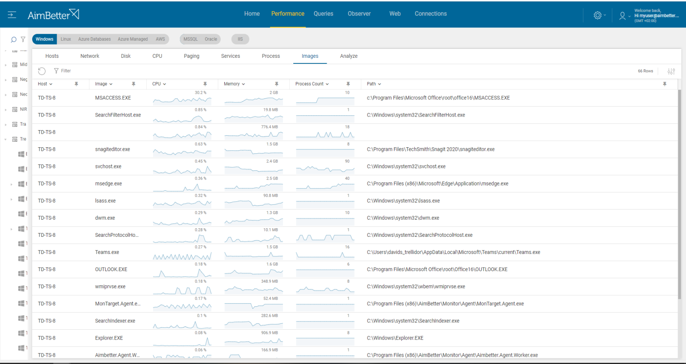Select the Linux filter pill

[66, 39]
